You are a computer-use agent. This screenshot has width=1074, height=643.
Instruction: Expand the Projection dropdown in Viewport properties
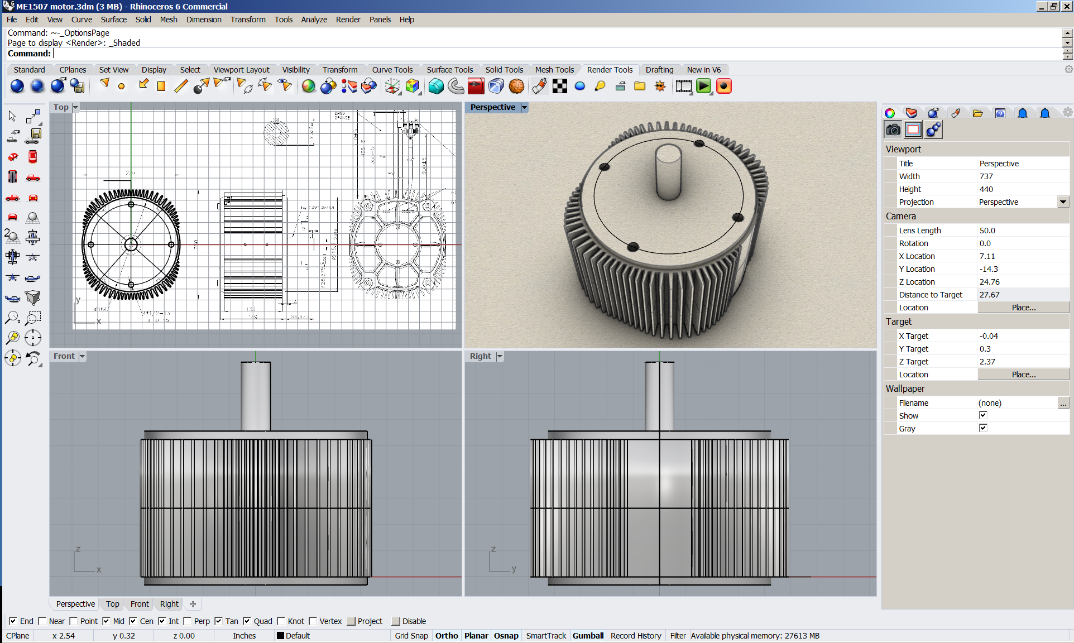[1063, 201]
